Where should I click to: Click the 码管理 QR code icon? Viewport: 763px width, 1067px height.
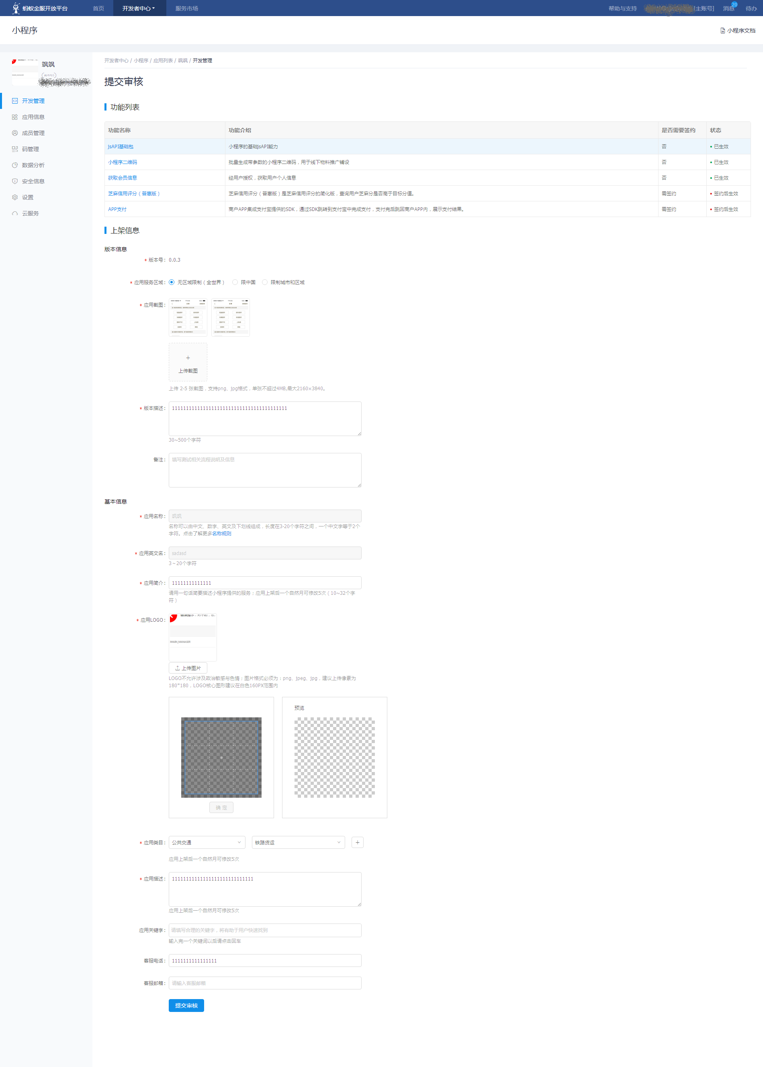click(x=14, y=149)
